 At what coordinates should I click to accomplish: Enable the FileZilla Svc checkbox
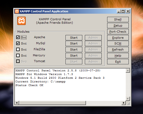(18, 49)
